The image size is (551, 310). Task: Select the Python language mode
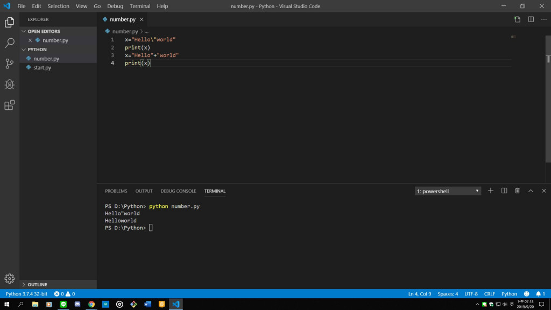(509, 294)
